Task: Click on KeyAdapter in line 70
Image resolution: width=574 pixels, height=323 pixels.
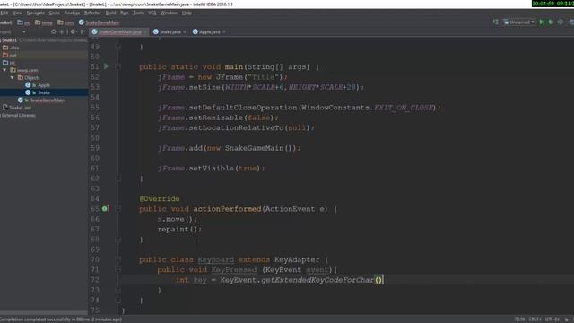Action: pyautogui.click(x=297, y=259)
